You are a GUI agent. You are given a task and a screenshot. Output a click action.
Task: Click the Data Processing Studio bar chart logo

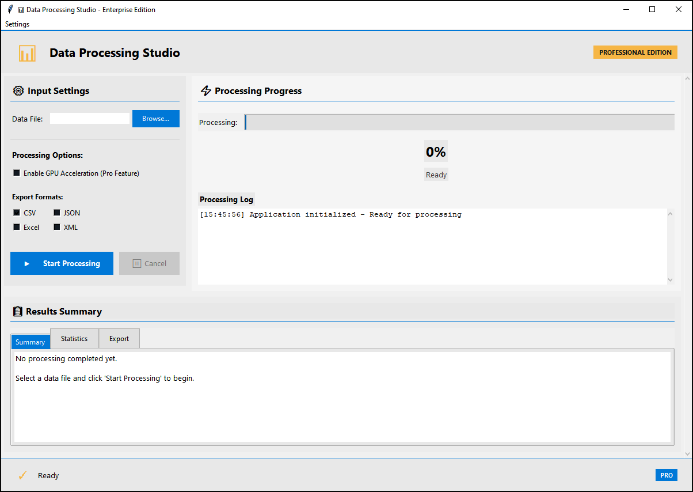click(x=27, y=52)
